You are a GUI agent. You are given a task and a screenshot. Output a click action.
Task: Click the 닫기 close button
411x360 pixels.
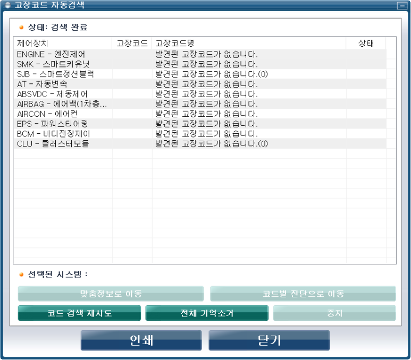click(269, 340)
